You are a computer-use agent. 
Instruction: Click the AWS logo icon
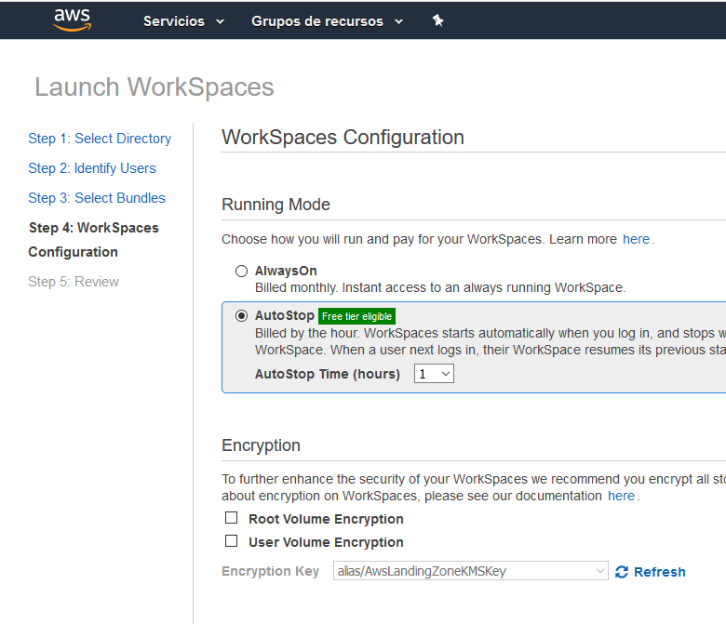pos(73,20)
